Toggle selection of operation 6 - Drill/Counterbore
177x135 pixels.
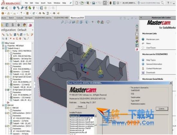8,113
